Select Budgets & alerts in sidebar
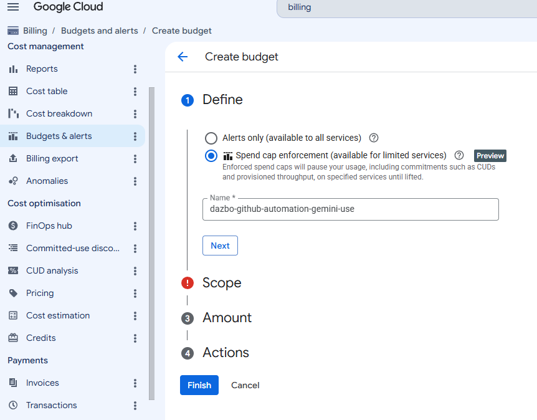 click(59, 136)
